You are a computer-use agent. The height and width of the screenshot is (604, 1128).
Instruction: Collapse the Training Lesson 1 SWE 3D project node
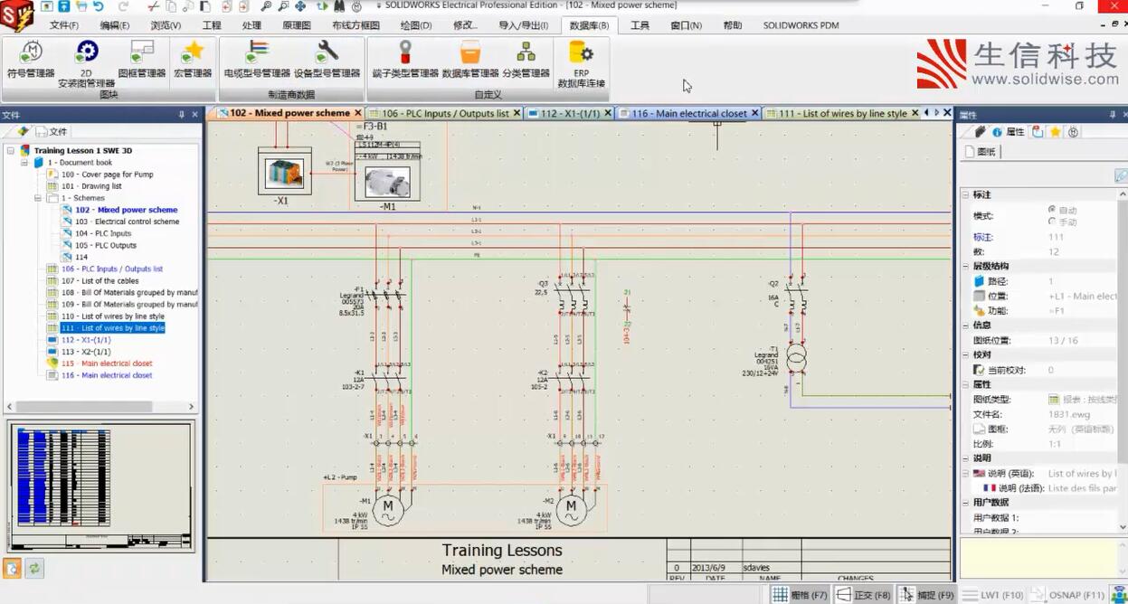[11, 151]
